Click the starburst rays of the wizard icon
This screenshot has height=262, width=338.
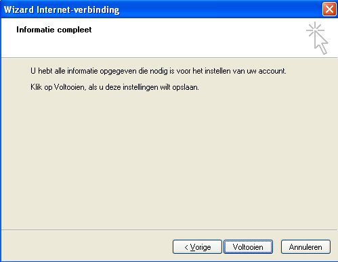tap(315, 29)
